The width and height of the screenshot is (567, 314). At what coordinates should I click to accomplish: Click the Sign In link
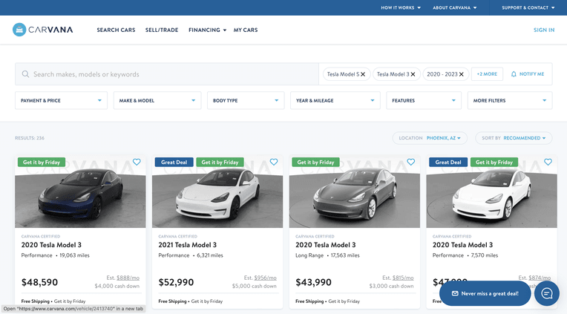(x=544, y=30)
